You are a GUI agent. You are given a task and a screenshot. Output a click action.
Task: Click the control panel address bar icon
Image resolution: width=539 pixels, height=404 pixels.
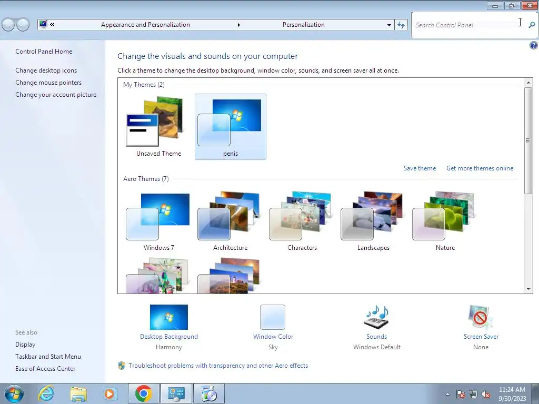(x=43, y=24)
